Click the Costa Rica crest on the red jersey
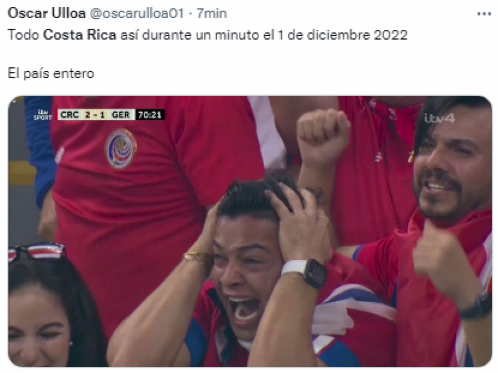 point(121,148)
